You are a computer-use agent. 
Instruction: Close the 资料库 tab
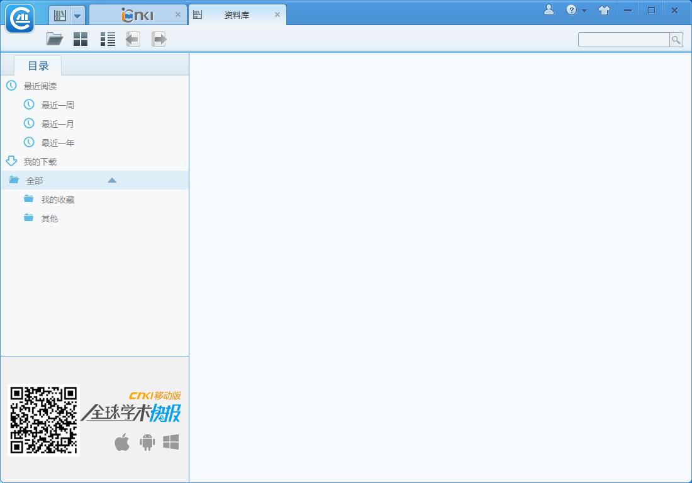coord(277,14)
